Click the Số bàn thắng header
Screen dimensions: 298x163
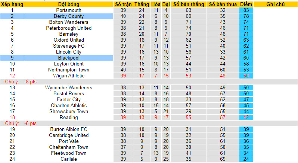click(188, 4)
